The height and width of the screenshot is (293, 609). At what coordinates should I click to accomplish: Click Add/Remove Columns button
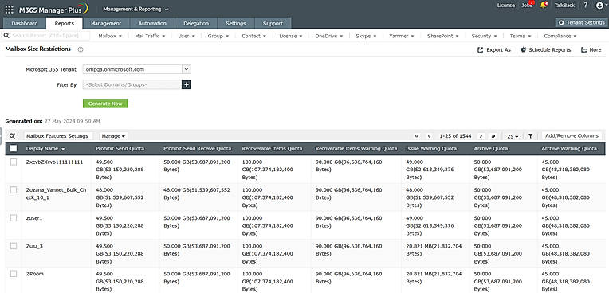(572, 136)
